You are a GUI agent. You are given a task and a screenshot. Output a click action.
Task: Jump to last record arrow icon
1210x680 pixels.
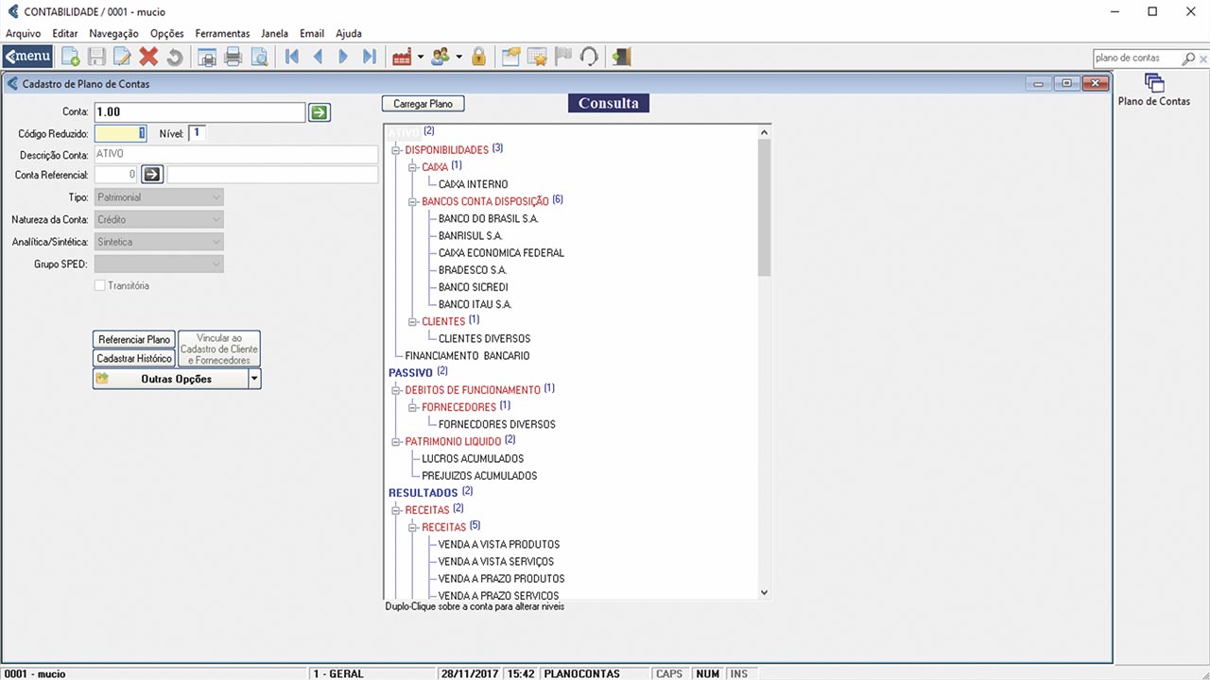click(370, 58)
